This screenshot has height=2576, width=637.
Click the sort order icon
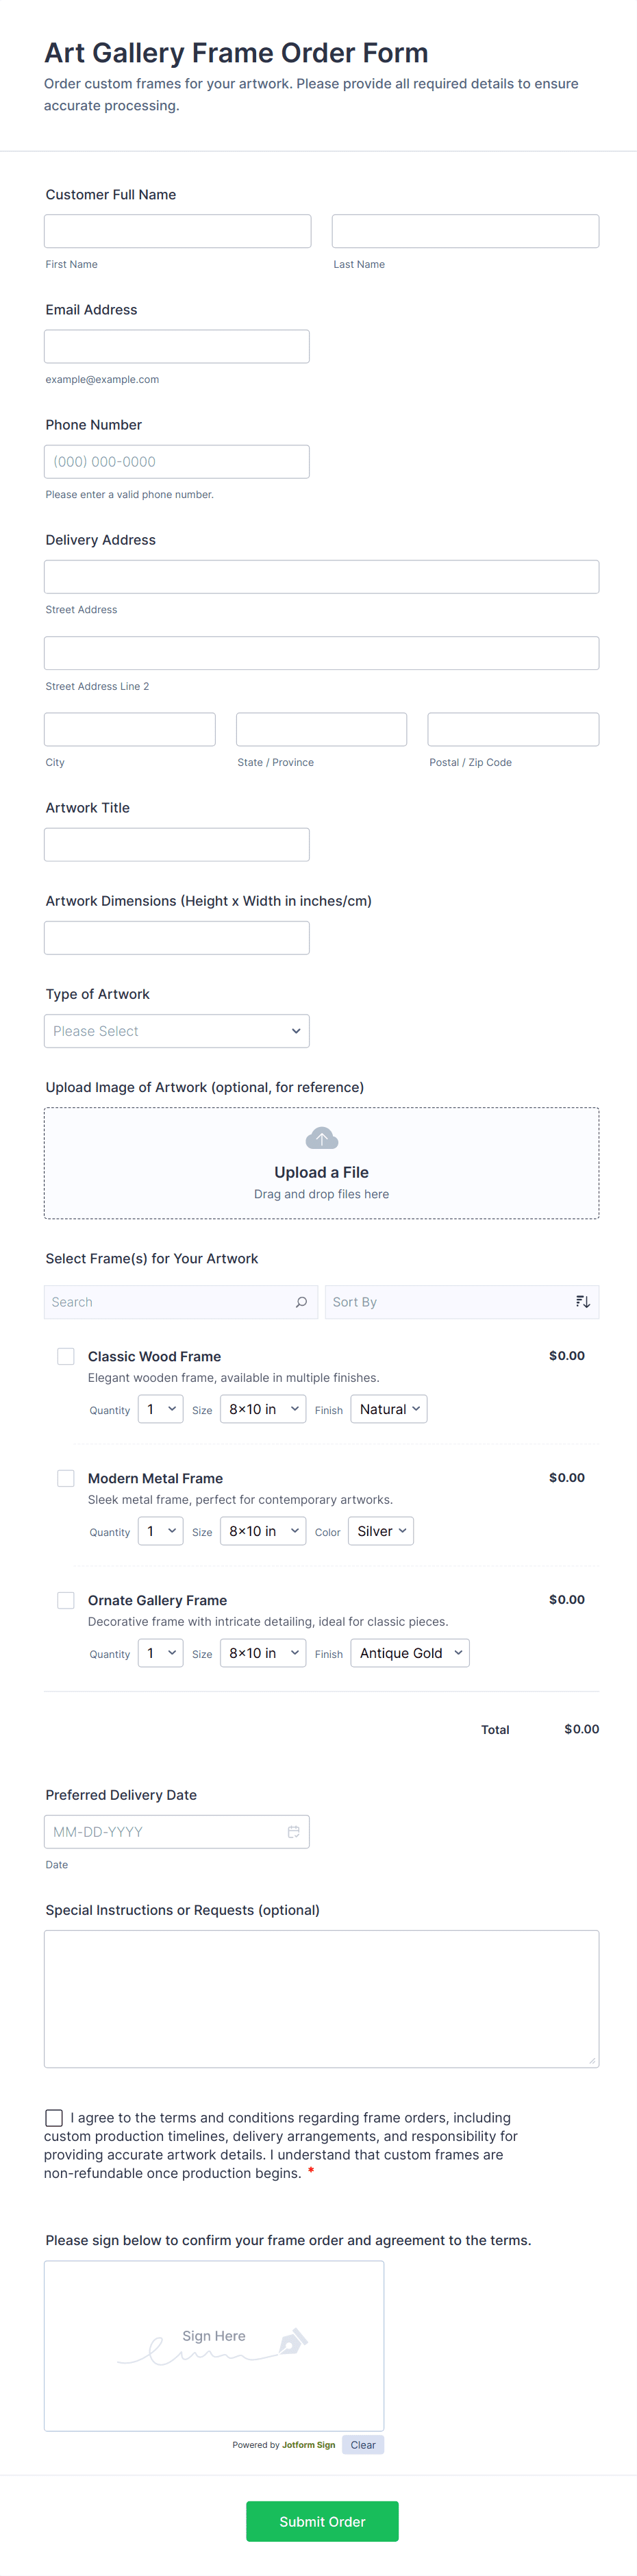coord(582,1302)
